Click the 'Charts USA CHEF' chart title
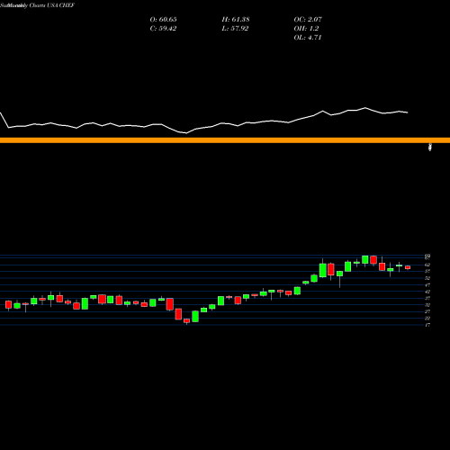 52,5
